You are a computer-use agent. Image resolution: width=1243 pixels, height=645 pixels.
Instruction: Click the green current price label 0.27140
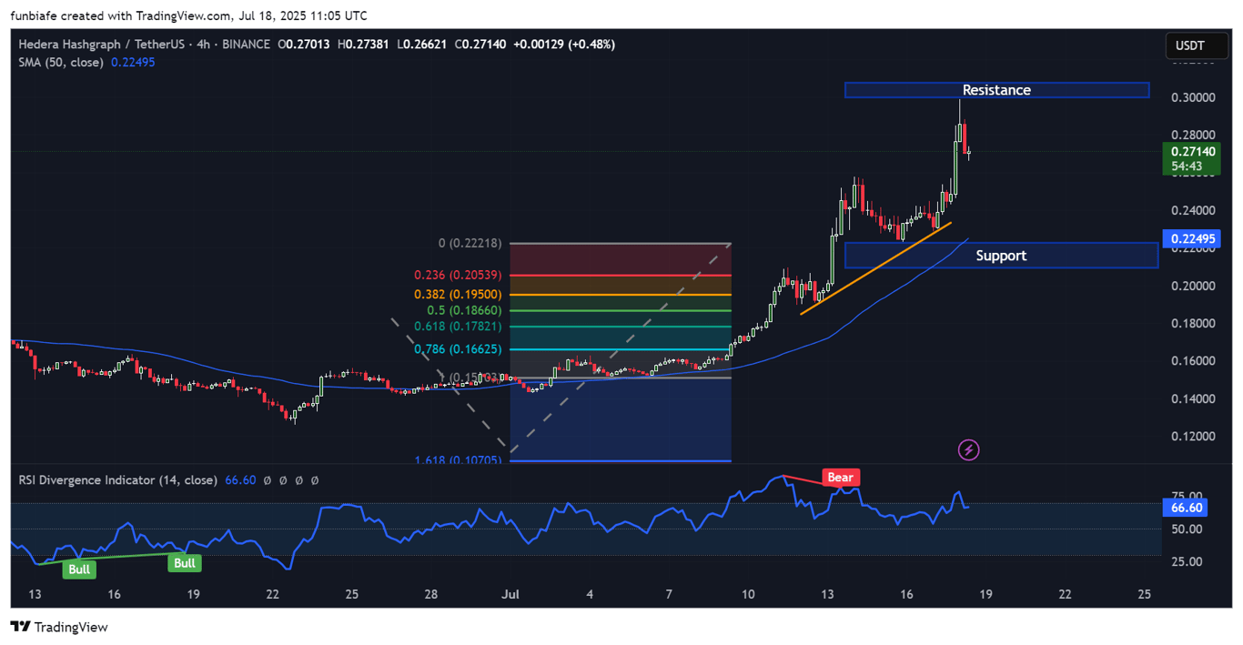tap(1193, 153)
